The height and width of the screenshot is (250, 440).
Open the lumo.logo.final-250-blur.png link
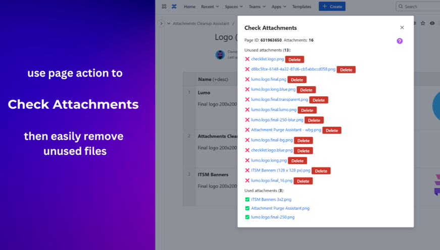pyautogui.click(x=277, y=120)
